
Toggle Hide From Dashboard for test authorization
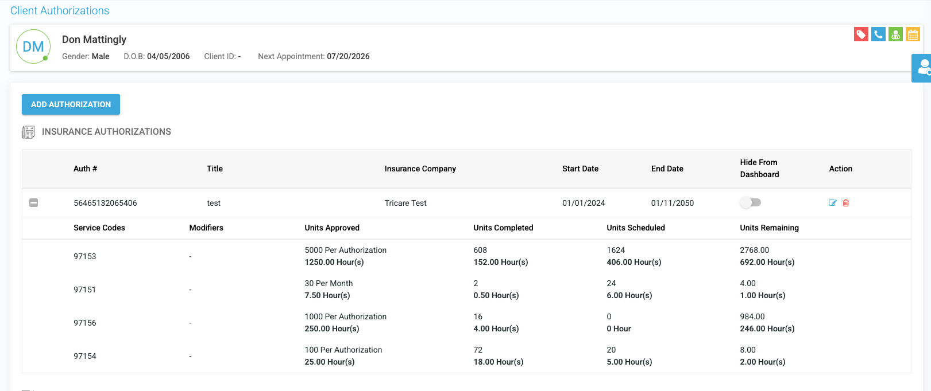pos(751,202)
